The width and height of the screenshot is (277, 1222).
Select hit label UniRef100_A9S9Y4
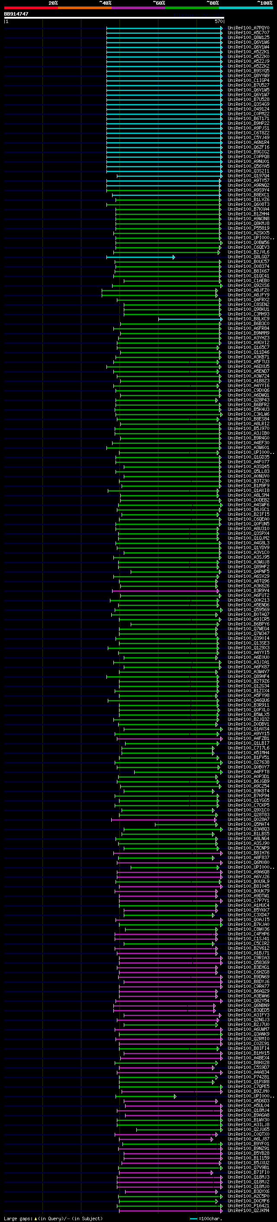[x=248, y=190]
